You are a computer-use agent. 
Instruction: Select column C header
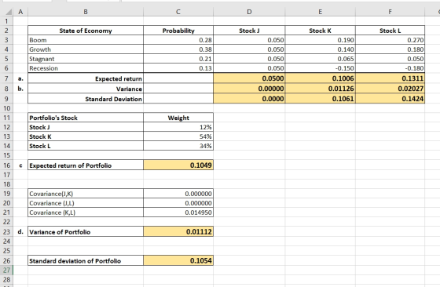point(178,12)
